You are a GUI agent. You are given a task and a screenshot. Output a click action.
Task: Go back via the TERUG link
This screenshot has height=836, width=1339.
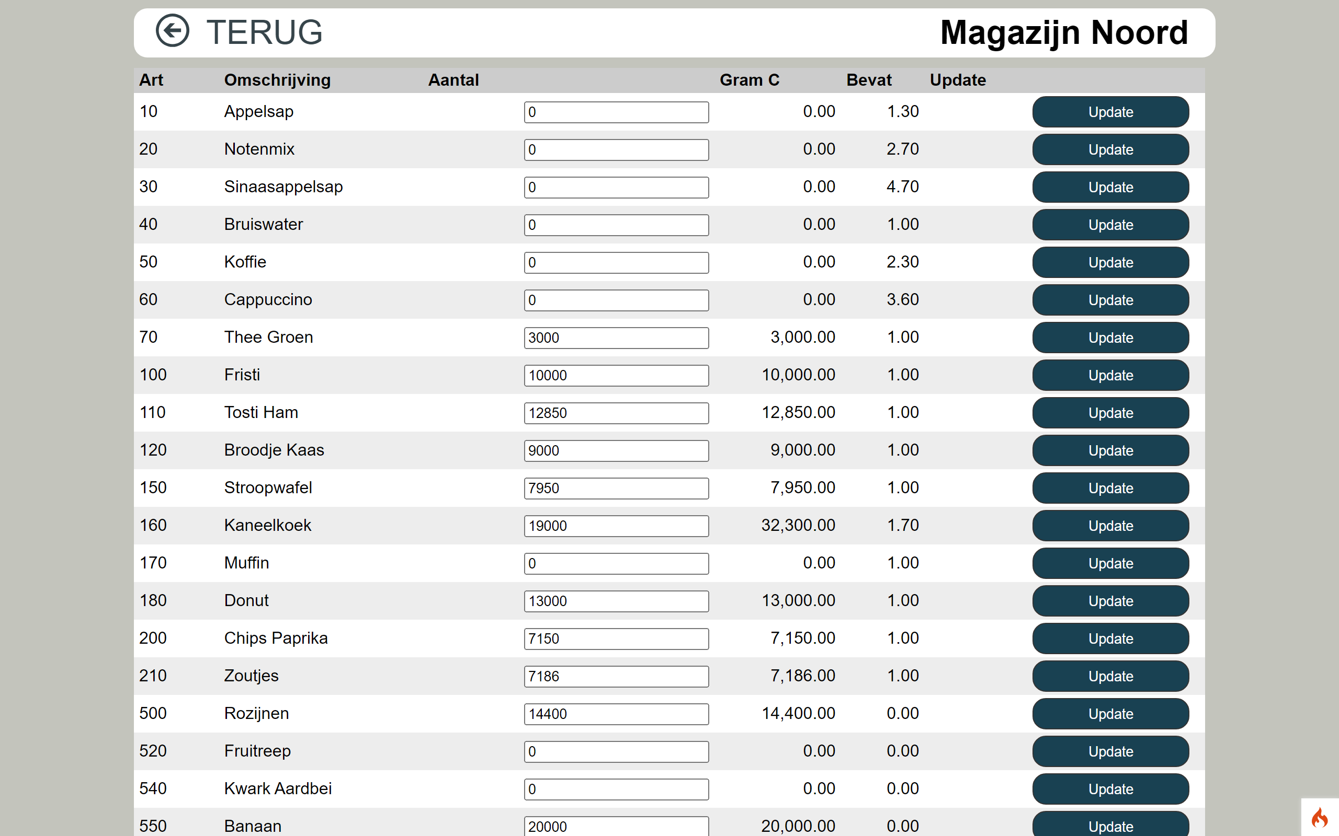click(x=264, y=32)
